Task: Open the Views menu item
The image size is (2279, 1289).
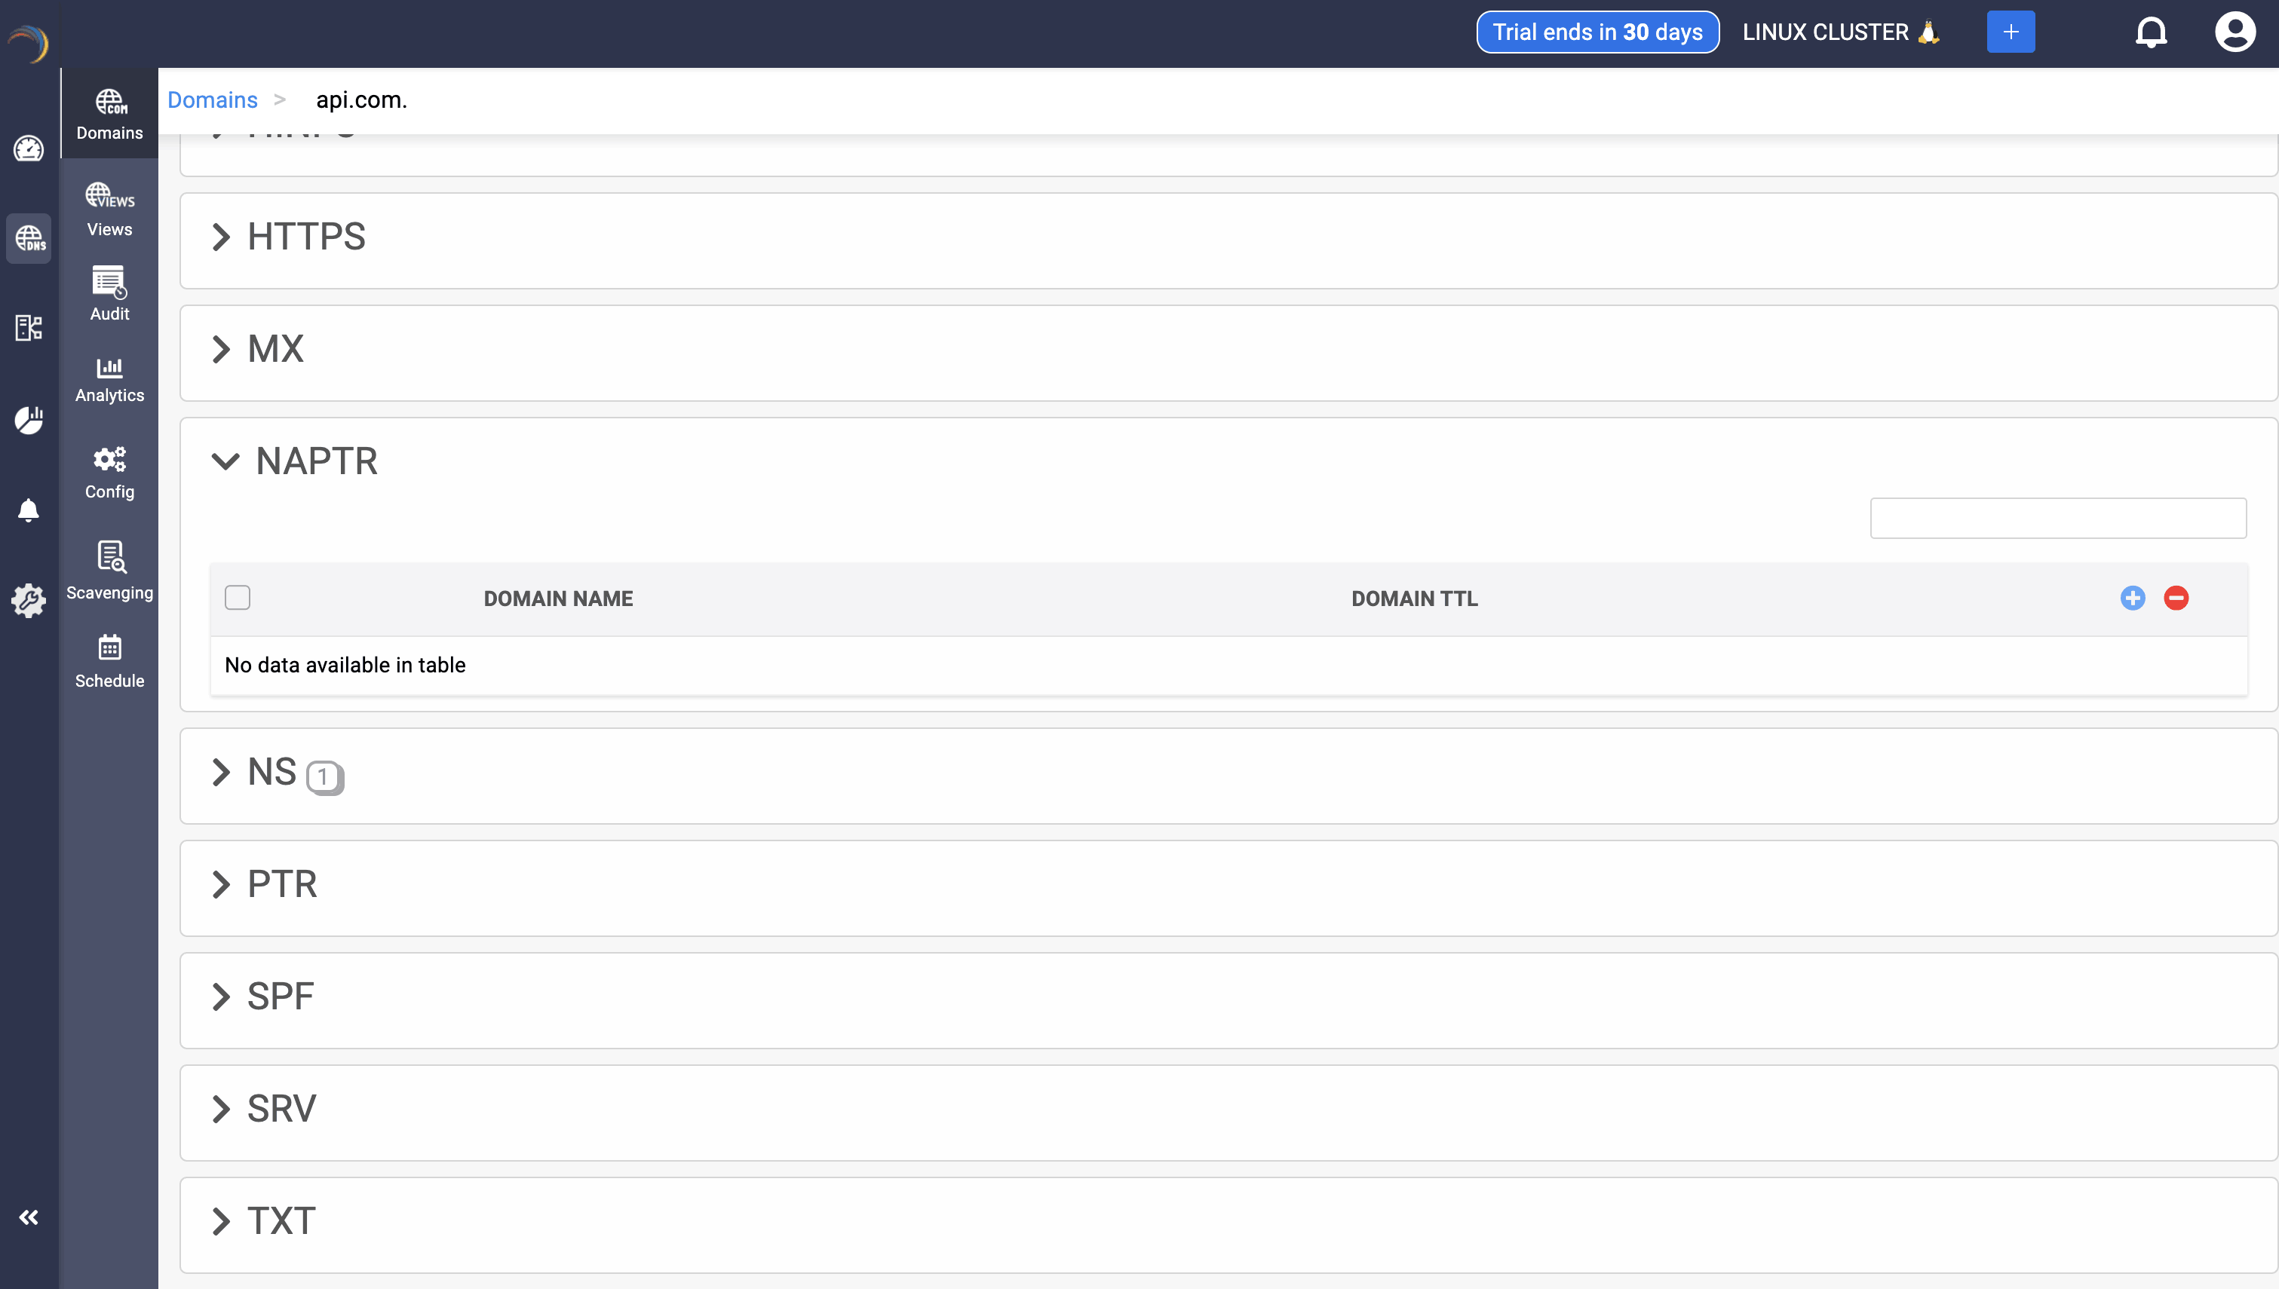Action: point(110,210)
